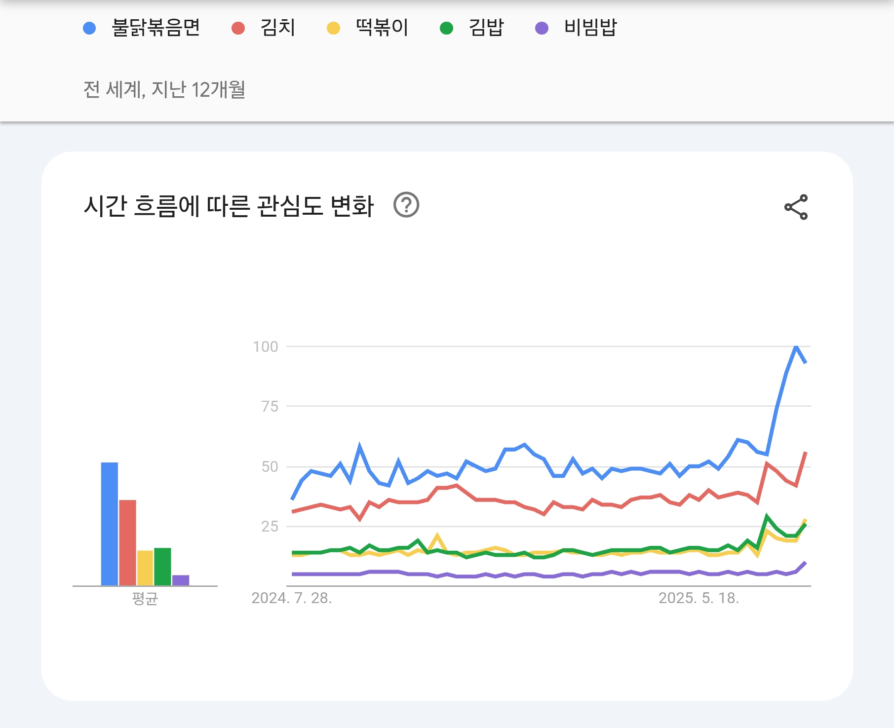Select the 떡볶이 legend label

(382, 28)
